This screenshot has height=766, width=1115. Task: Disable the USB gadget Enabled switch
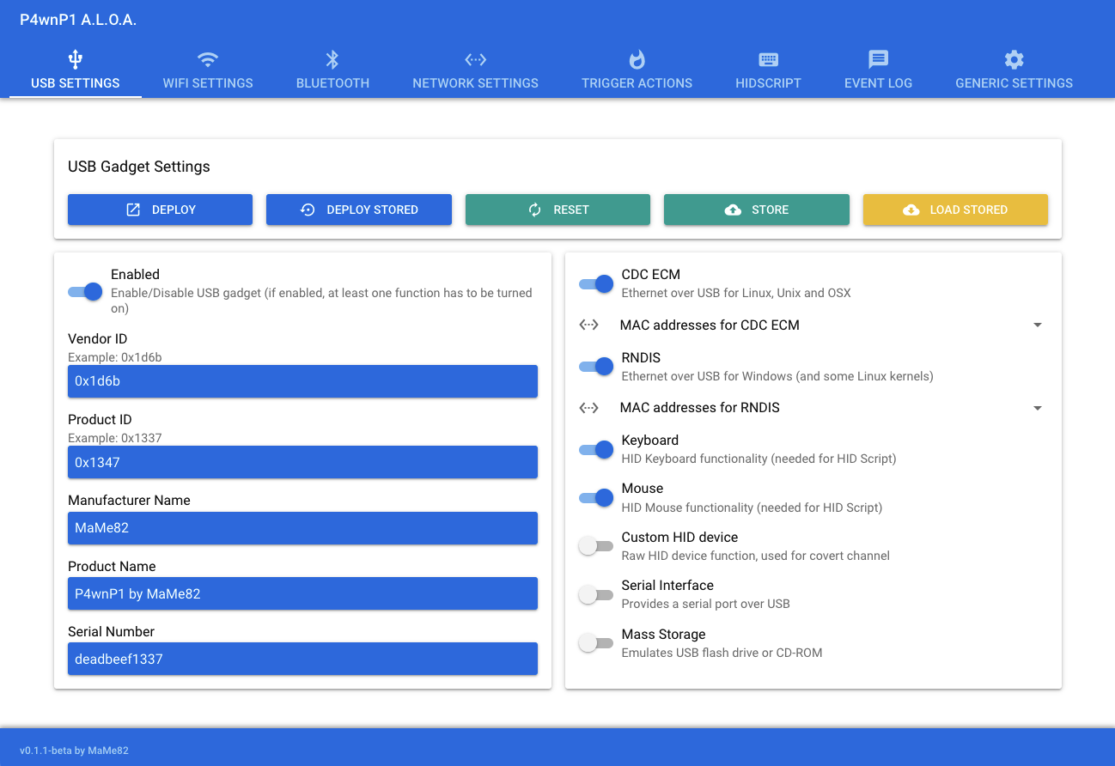[85, 292]
